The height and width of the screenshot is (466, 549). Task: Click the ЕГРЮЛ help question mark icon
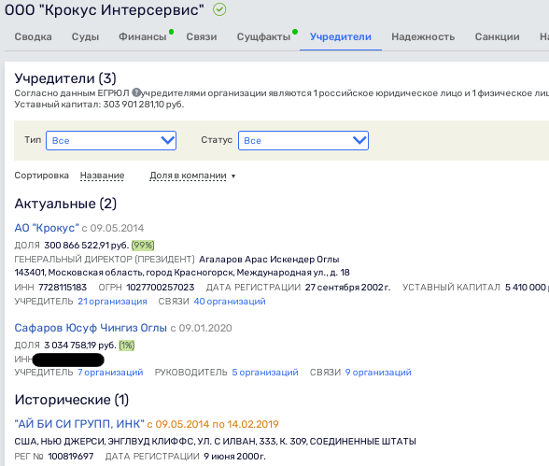pyautogui.click(x=136, y=92)
